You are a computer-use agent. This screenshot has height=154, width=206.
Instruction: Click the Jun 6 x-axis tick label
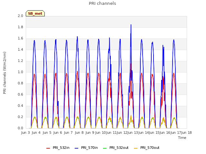pyautogui.click(x=58, y=133)
